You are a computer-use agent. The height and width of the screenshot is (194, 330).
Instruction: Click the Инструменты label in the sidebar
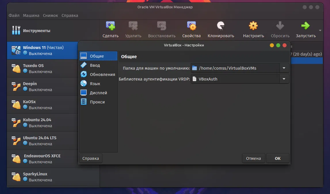point(37,31)
